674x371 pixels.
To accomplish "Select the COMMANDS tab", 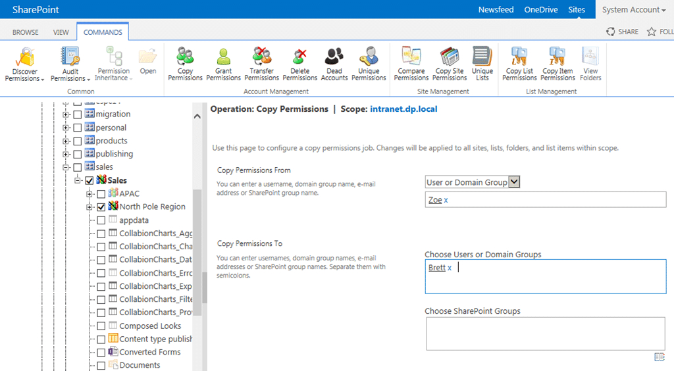I will (x=103, y=32).
